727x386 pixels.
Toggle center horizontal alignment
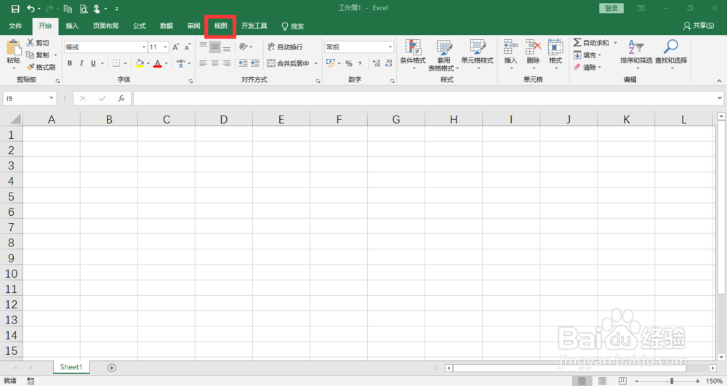214,63
